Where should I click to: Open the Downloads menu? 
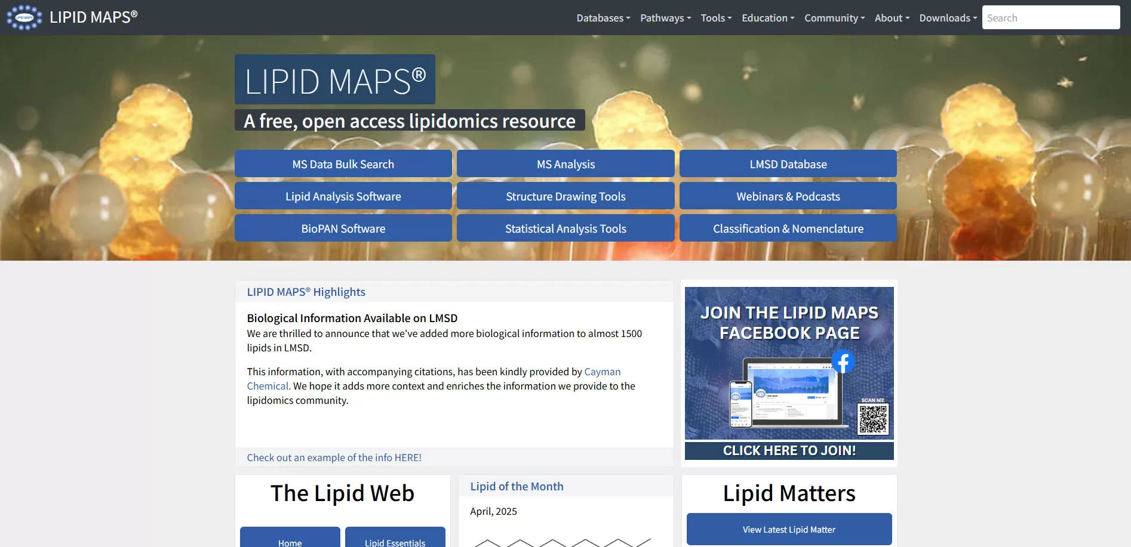pos(947,18)
